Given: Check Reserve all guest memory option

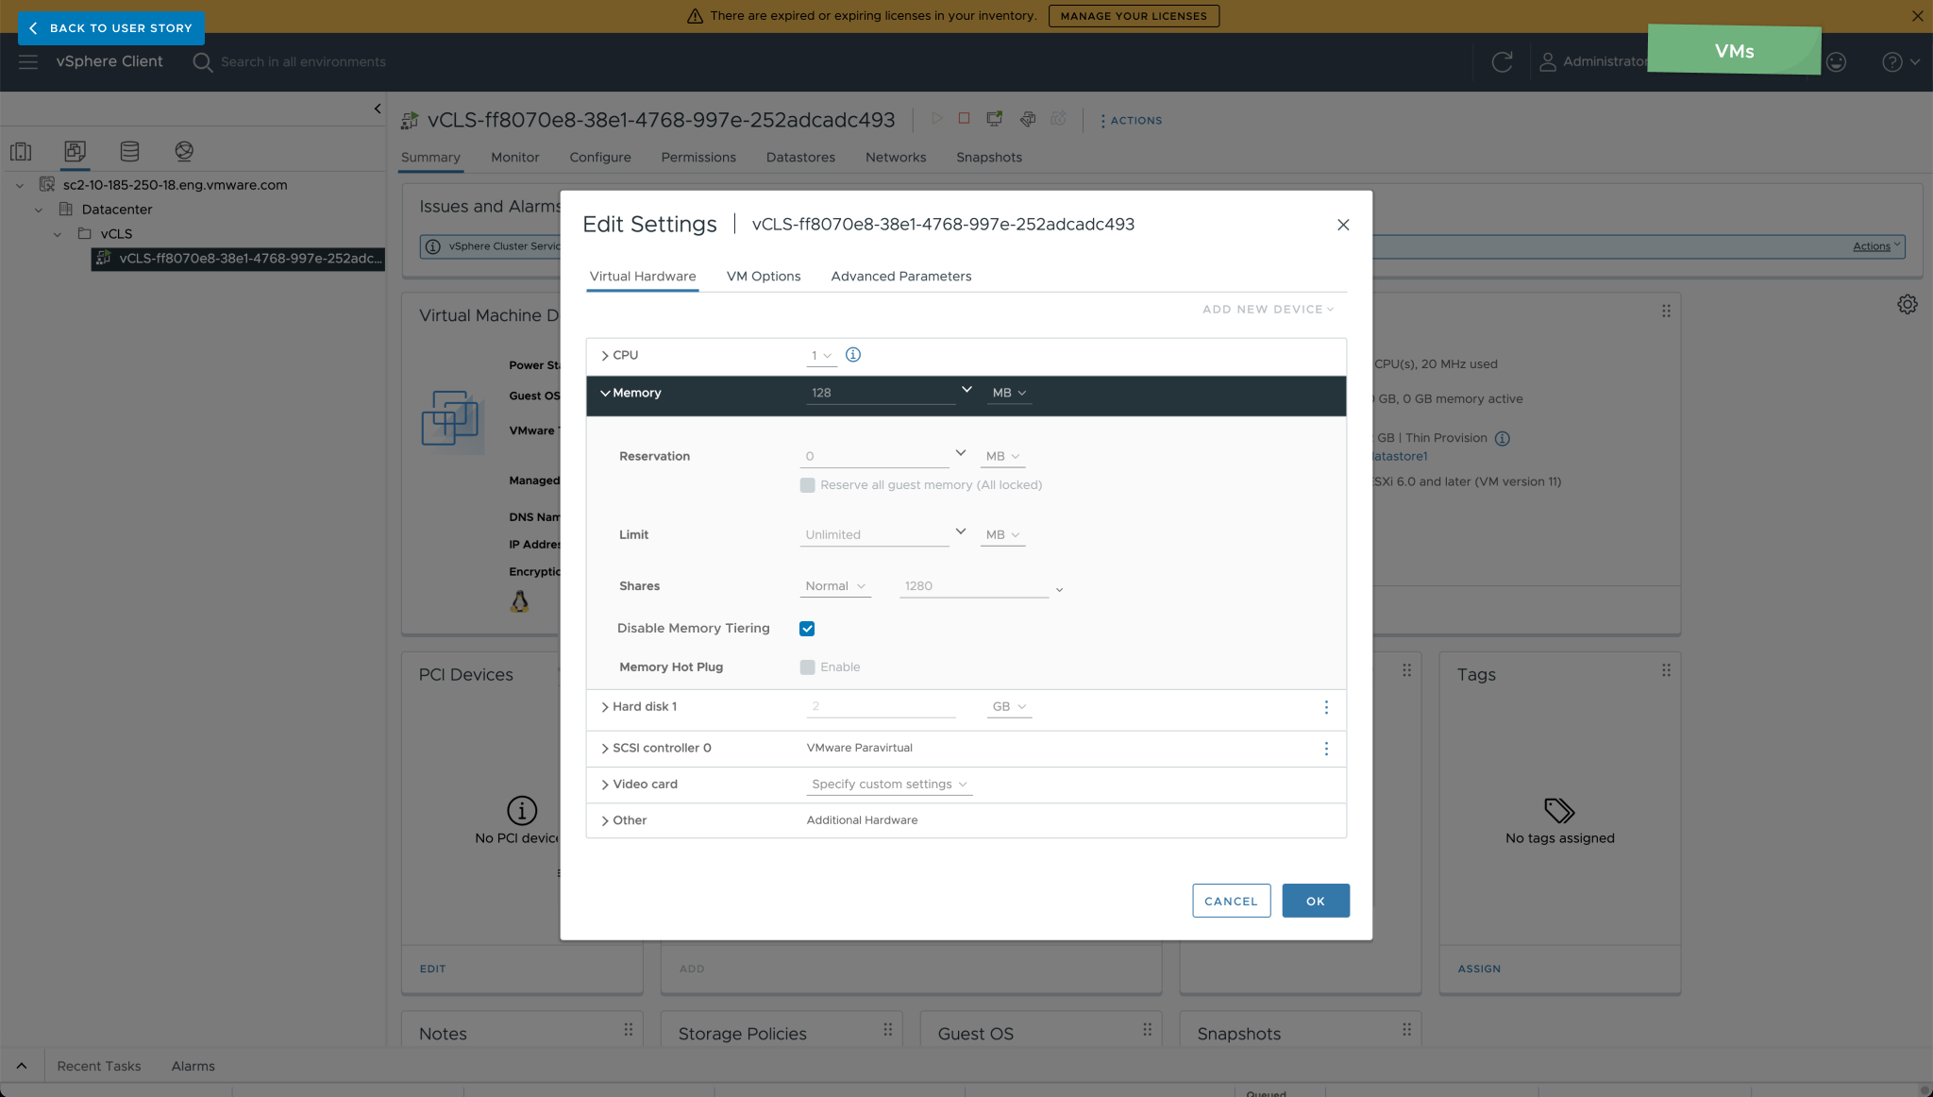Looking at the screenshot, I should click(x=807, y=485).
